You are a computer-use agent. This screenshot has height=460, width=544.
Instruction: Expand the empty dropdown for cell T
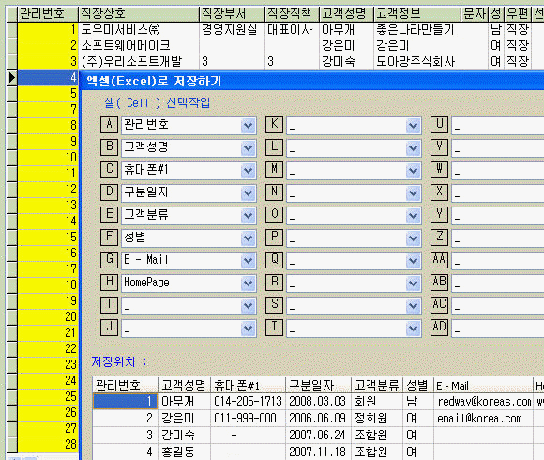pyautogui.click(x=414, y=328)
